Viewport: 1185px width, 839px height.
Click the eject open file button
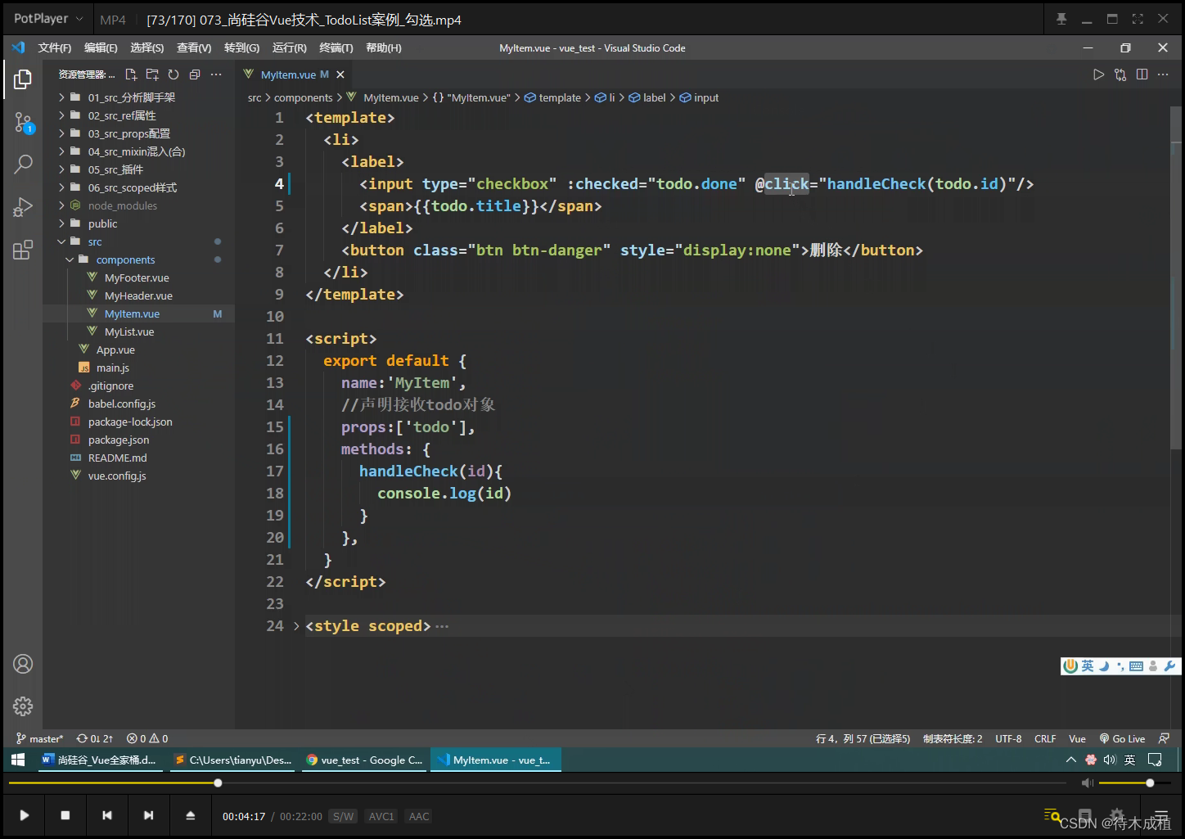pyautogui.click(x=190, y=815)
